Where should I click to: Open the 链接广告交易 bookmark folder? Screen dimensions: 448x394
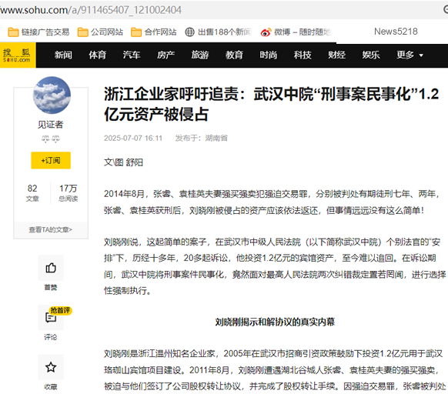coord(38,32)
